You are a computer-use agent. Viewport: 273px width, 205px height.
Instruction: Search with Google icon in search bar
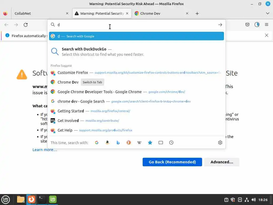[x=53, y=36]
